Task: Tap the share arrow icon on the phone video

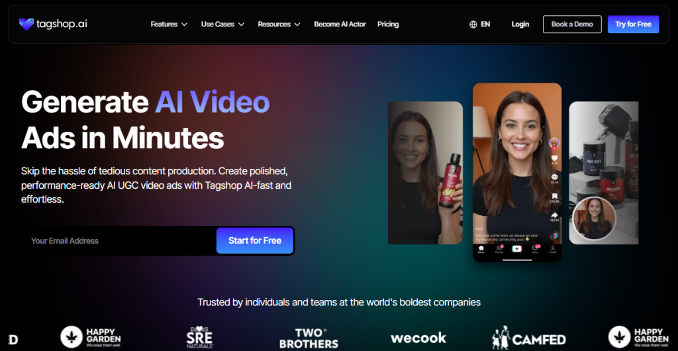Action: [554, 215]
